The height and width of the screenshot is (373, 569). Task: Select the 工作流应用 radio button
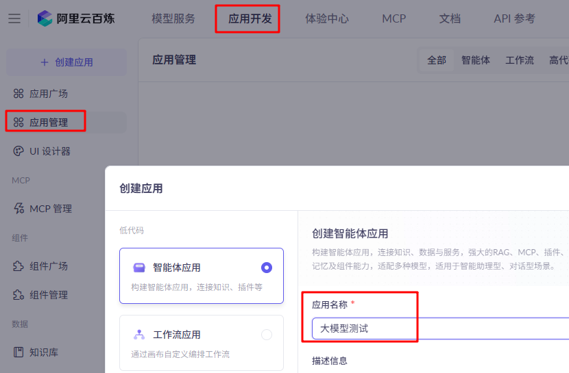point(267,335)
